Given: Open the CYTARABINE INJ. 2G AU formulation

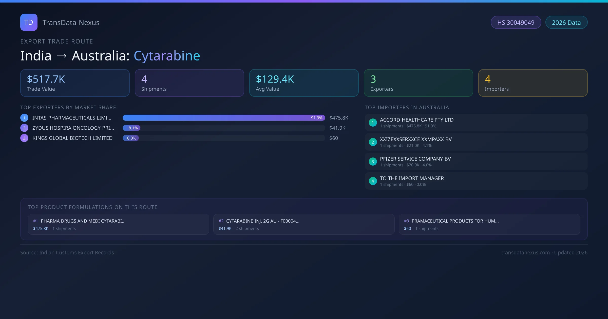Looking at the screenshot, I should coord(304,224).
